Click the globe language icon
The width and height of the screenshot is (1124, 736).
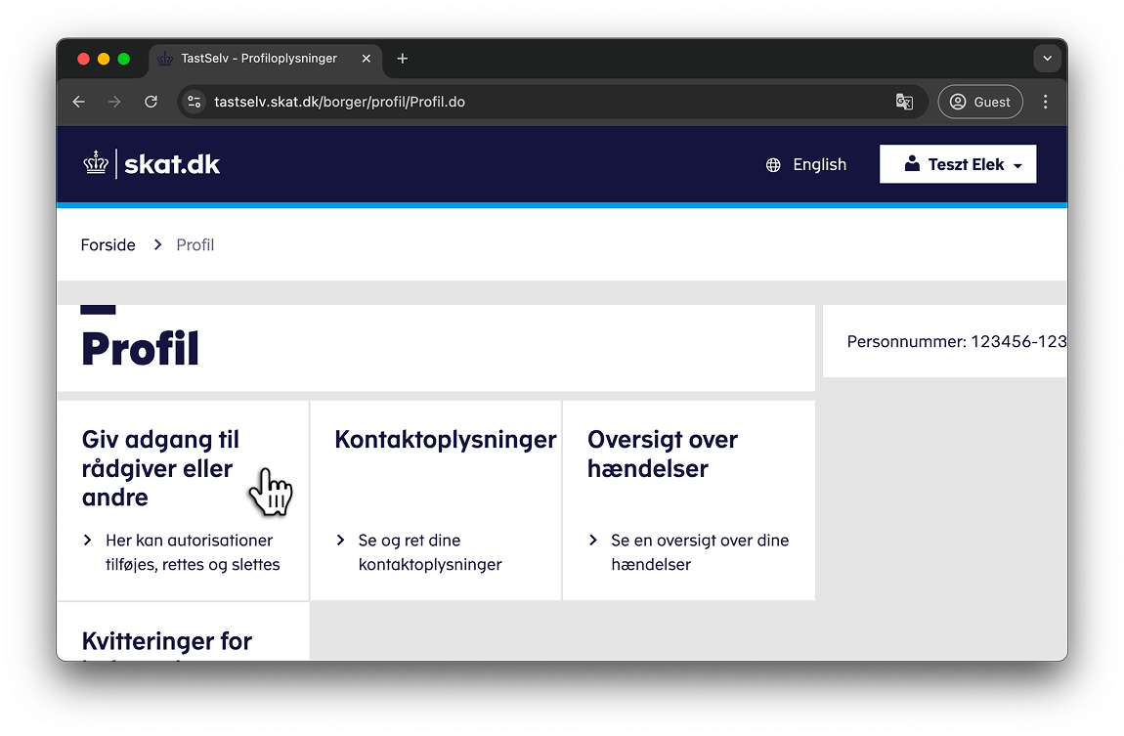773,165
